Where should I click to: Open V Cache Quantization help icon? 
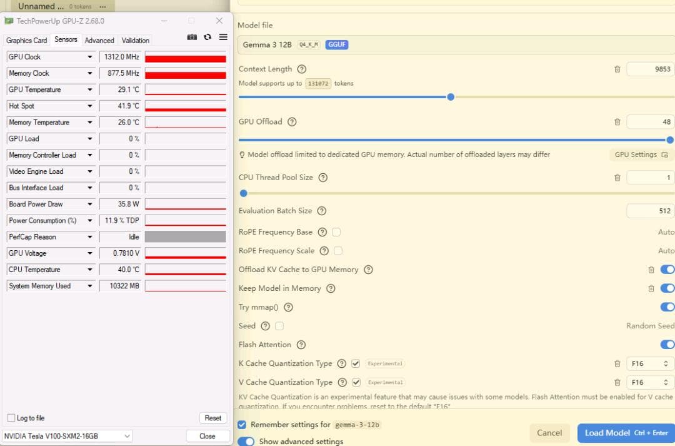(x=342, y=382)
